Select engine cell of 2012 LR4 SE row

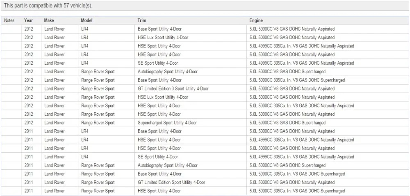(x=302, y=63)
